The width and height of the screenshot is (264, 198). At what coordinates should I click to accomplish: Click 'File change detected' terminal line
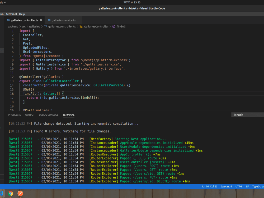pyautogui.click(x=73, y=123)
